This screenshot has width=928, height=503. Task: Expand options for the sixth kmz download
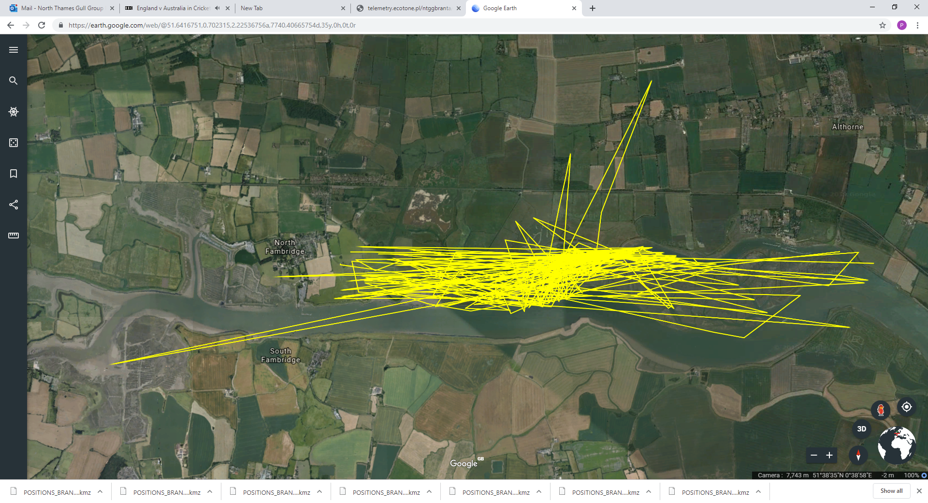[x=649, y=492]
